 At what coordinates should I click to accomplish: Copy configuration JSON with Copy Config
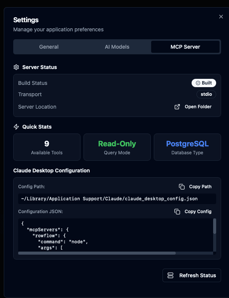click(x=193, y=212)
